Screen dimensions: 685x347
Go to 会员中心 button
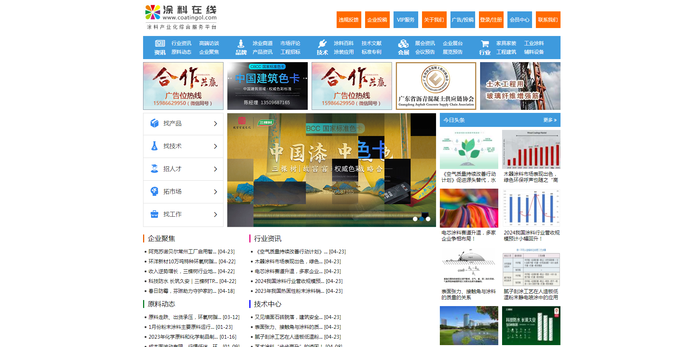(520, 20)
